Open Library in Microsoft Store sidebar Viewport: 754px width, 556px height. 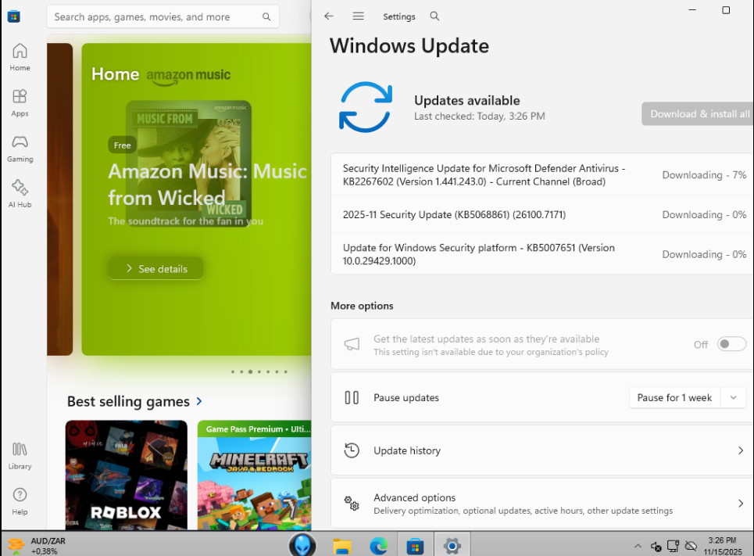coord(20,456)
